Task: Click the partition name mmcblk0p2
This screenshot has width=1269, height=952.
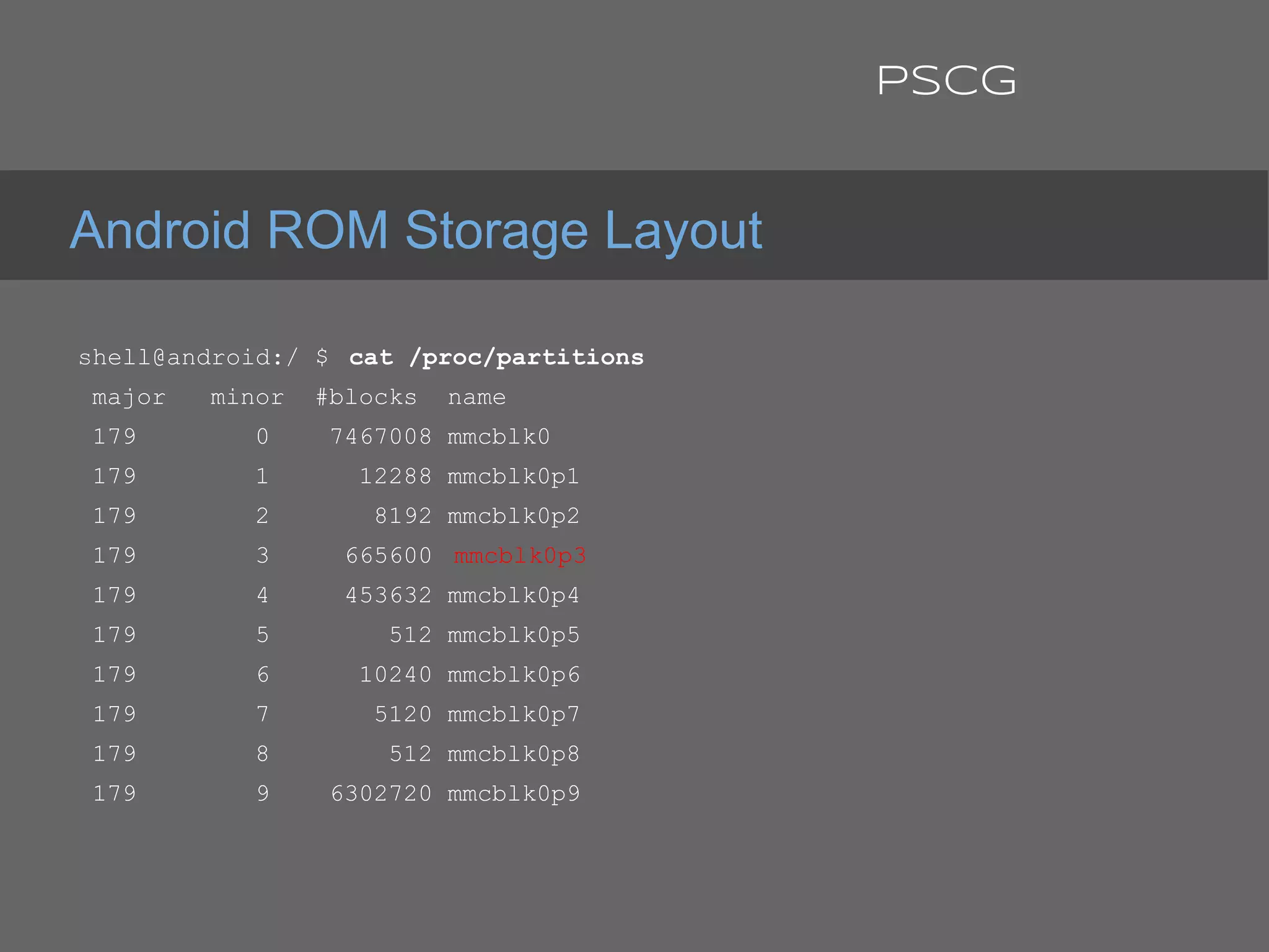Action: pos(514,517)
